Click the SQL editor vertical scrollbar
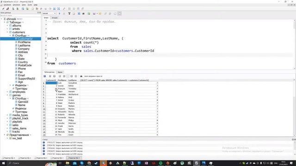The width and height of the screenshot is (296, 166). pos(295,44)
